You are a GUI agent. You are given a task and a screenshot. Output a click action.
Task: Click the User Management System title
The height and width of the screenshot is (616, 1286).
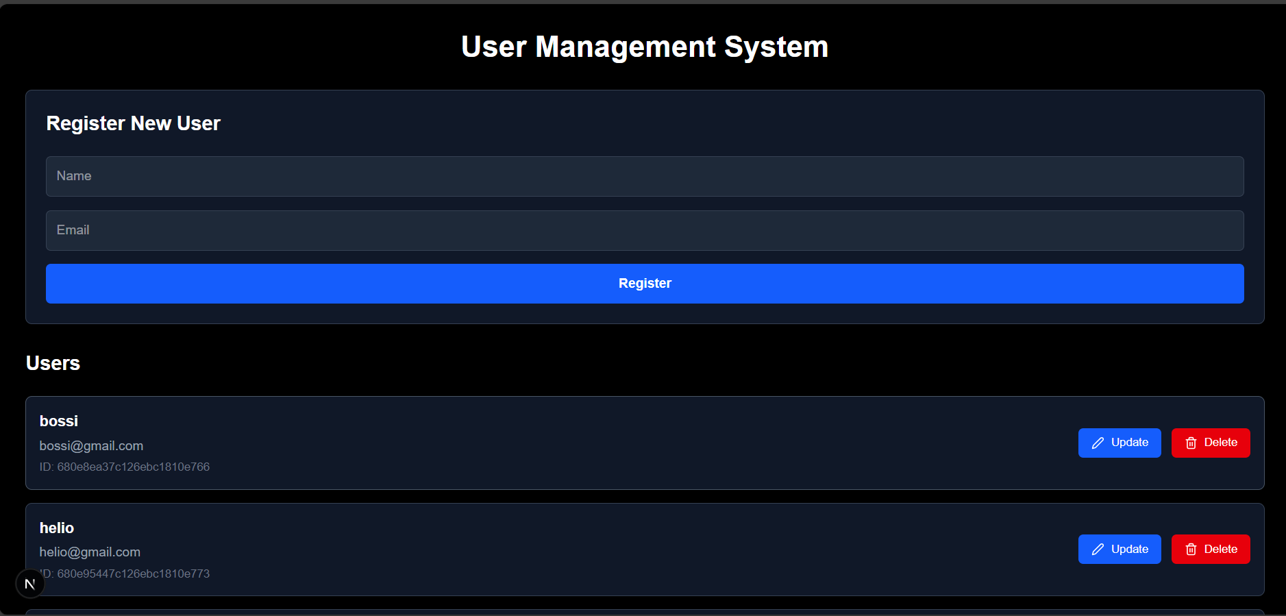click(x=645, y=47)
